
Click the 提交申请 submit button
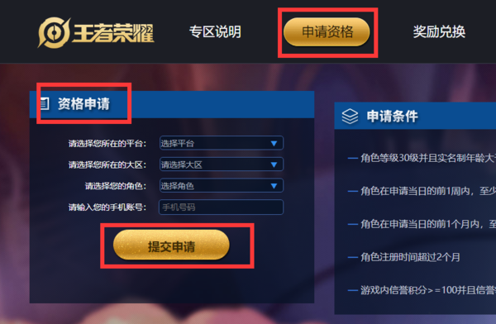point(171,245)
